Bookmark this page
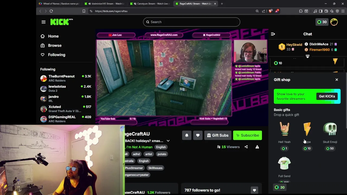The height and width of the screenshot is (195, 347). coord(84,11)
